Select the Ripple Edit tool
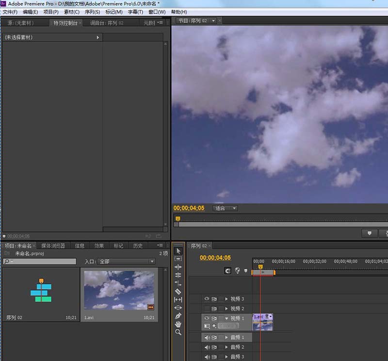388x361 pixels. tap(178, 267)
